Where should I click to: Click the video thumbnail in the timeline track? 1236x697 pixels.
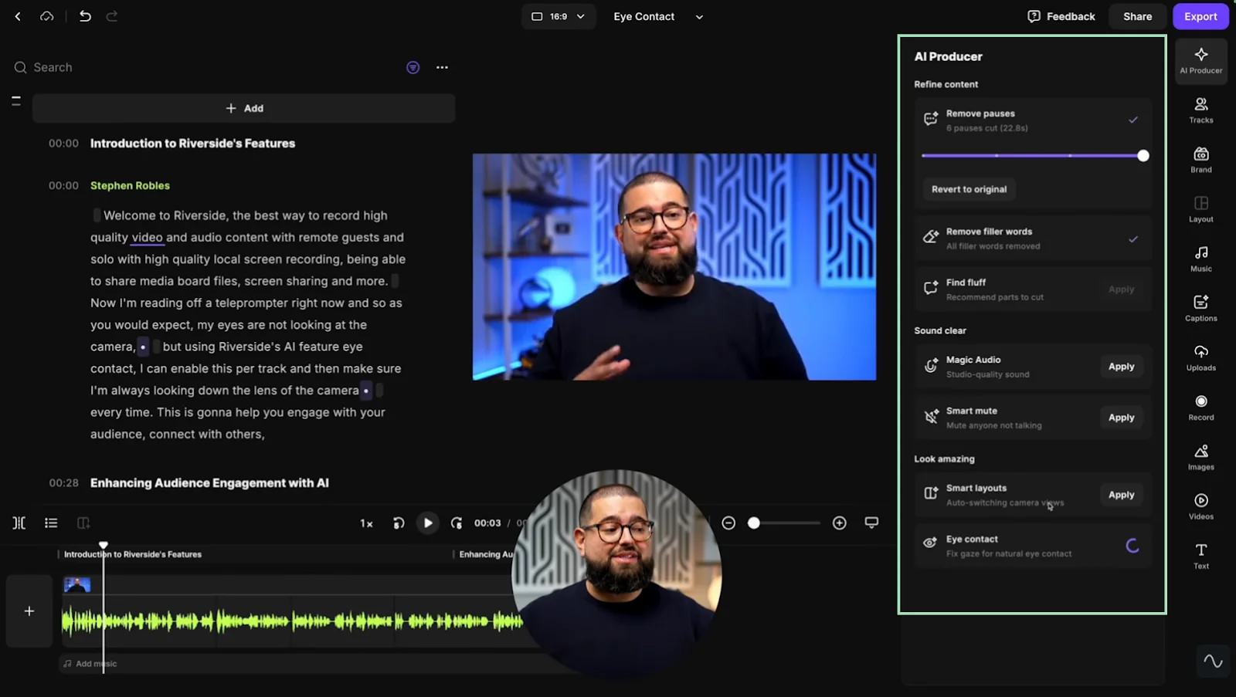76,584
